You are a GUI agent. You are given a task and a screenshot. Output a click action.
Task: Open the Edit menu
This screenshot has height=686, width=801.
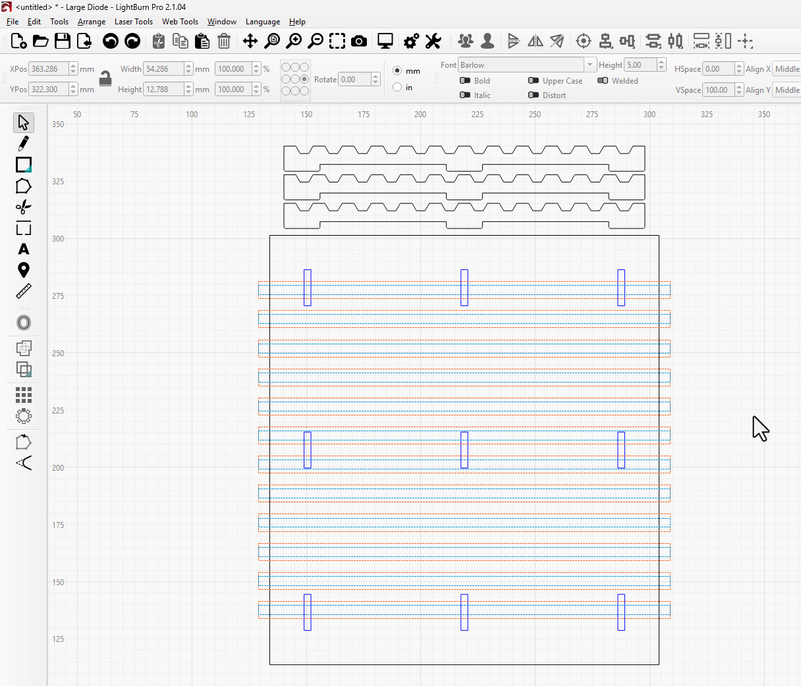[34, 22]
